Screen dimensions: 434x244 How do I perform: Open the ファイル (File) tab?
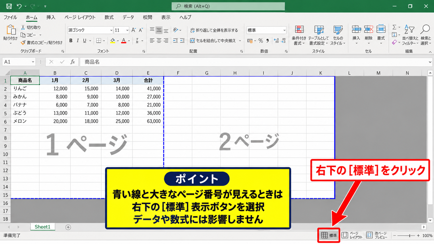pyautogui.click(x=10, y=17)
